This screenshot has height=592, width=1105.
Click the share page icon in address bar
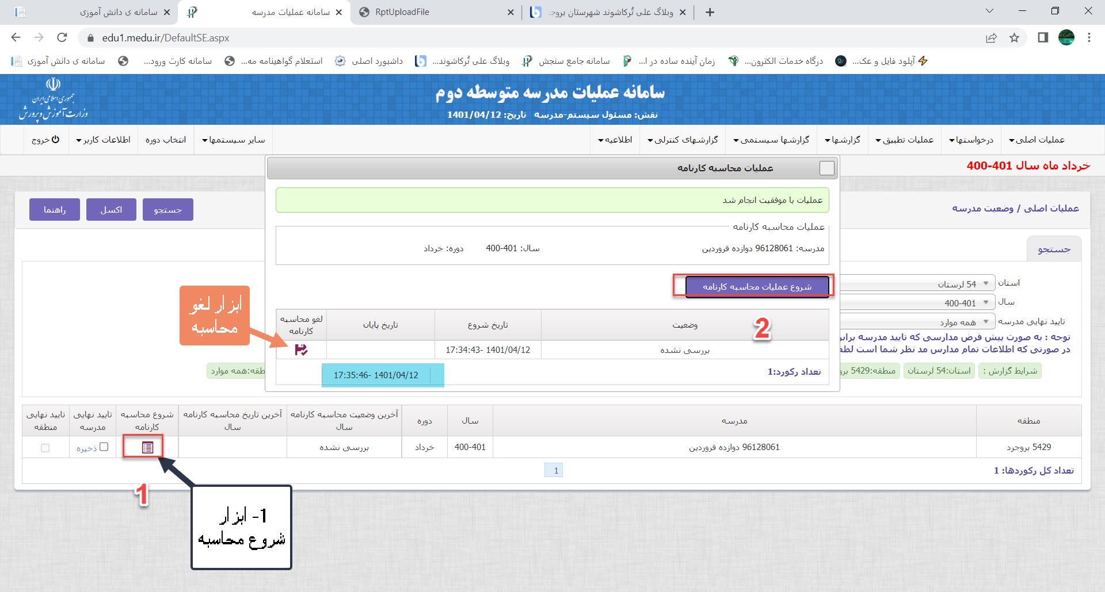pyautogui.click(x=991, y=38)
